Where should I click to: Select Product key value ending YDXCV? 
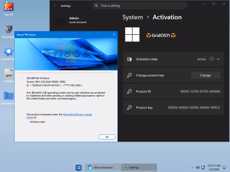(194, 108)
